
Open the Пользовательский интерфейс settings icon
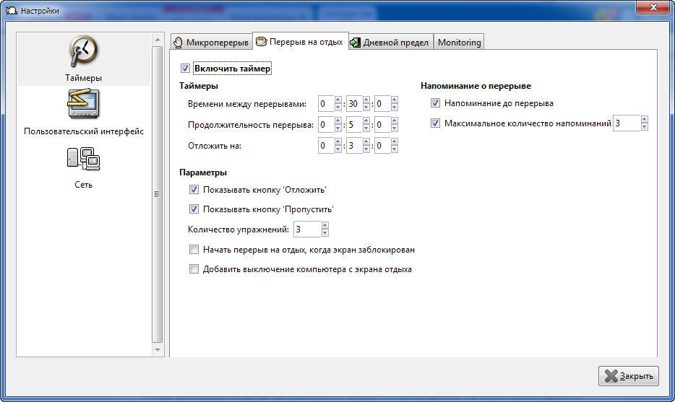[x=83, y=105]
